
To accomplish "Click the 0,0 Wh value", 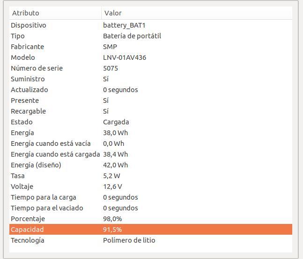I will click(x=113, y=144).
